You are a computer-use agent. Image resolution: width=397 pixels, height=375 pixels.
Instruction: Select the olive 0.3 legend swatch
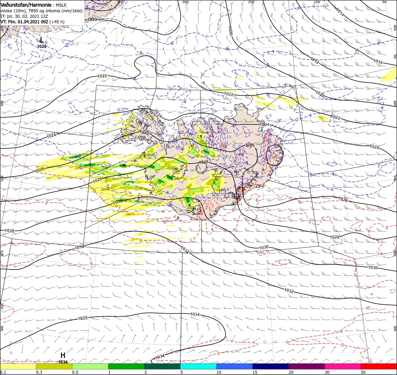[x=54, y=367]
